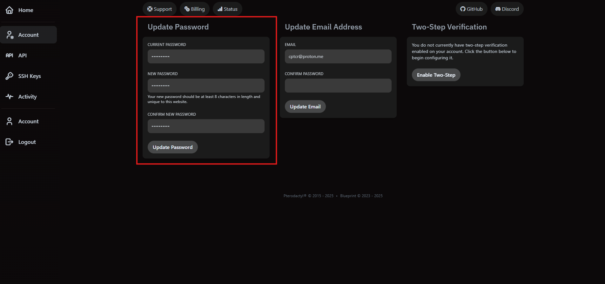The height and width of the screenshot is (284, 605).
Task: Open the Support link text
Action: [x=163, y=9]
